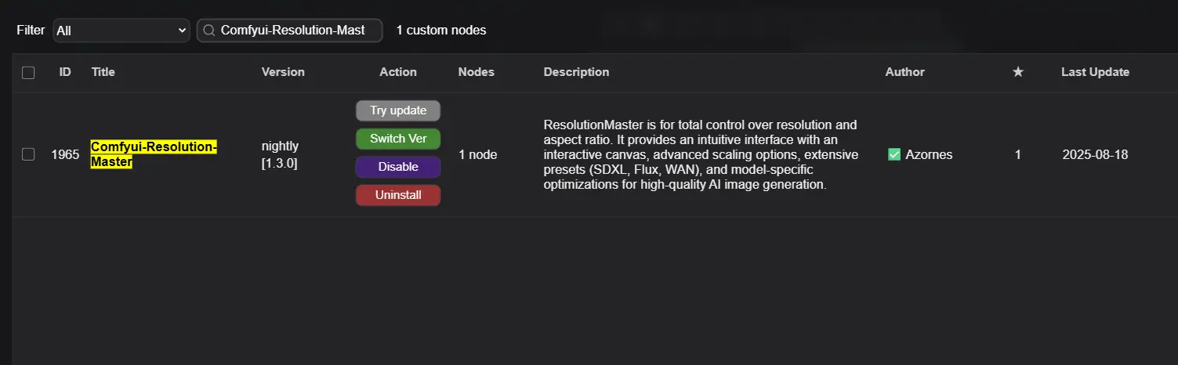The image size is (1178, 365).
Task: Open the Filter dropdown set to All
Action: point(121,31)
